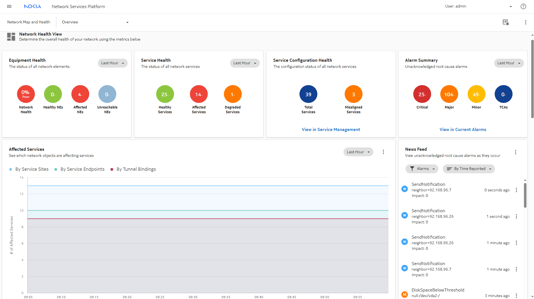
Task: Click the Equipment Health card title
Action: 27,60
